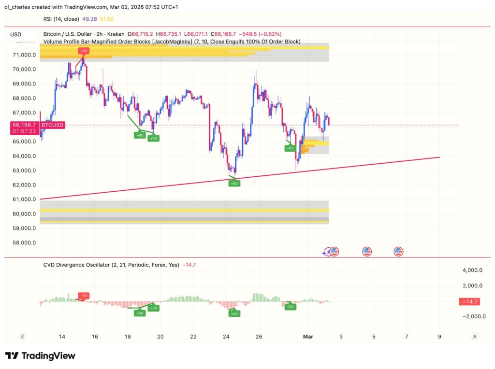
Task: Select the Bitcoin / U.S. Dollar symbol title
Action: point(68,34)
